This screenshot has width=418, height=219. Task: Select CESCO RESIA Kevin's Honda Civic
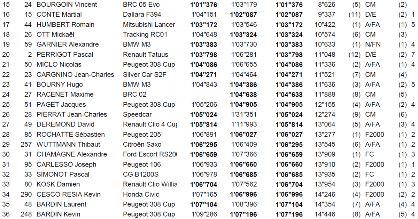(141, 194)
